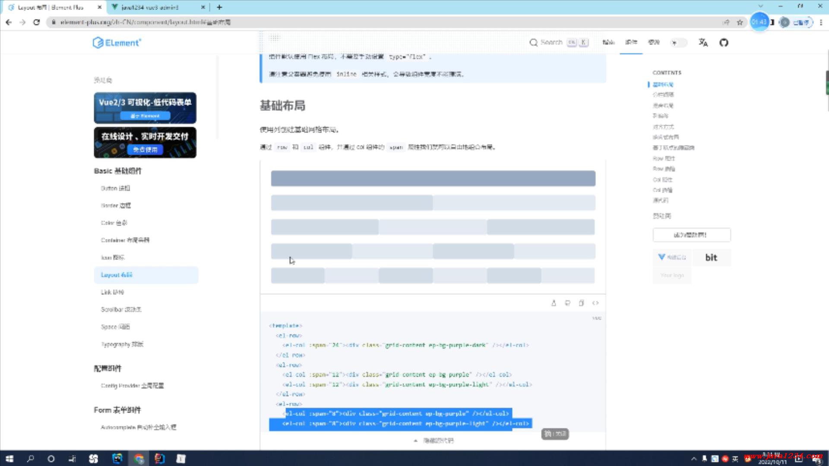Open the Container sidebar item
This screenshot has height=466, width=829.
click(125, 240)
